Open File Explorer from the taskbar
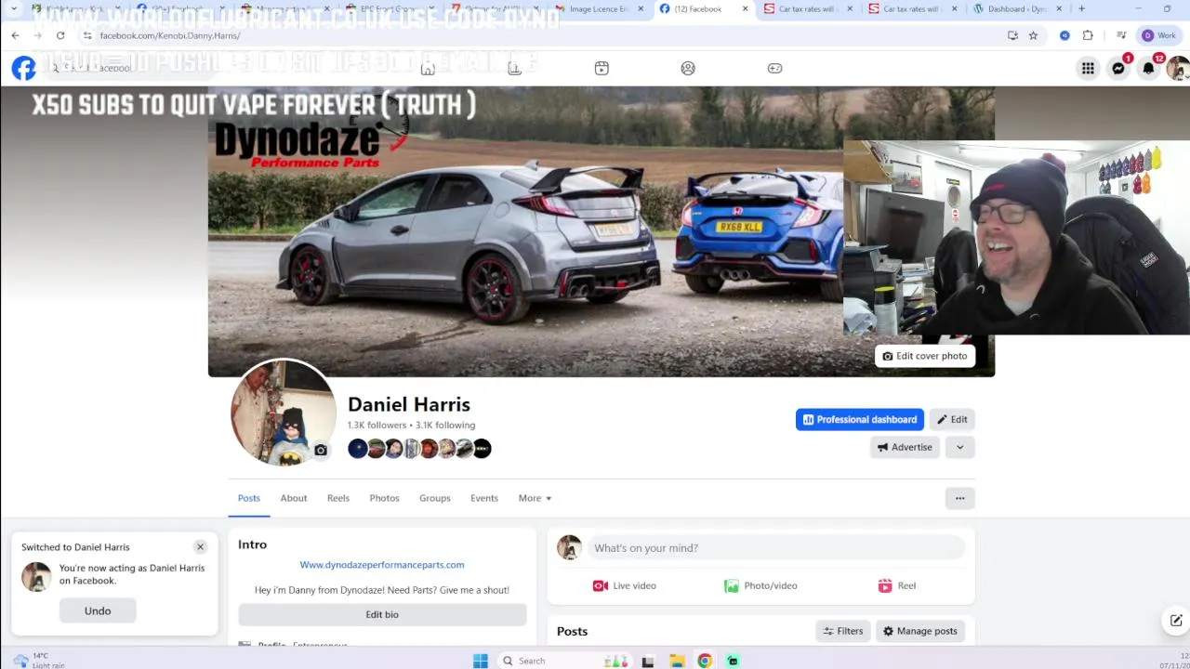The image size is (1190, 669). (x=677, y=661)
